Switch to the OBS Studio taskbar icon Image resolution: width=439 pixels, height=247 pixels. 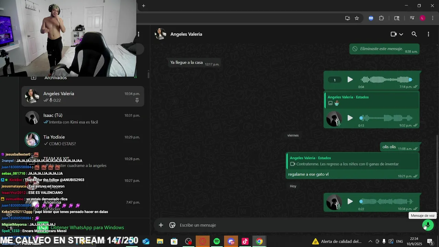click(188, 242)
